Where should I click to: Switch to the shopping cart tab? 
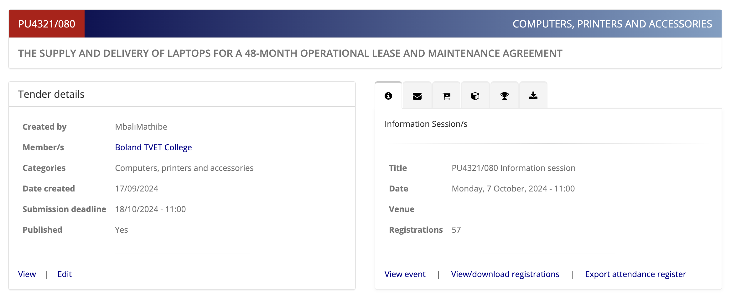click(446, 96)
